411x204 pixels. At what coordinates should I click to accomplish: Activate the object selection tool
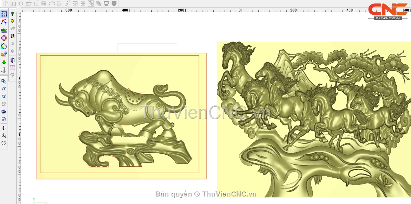pyautogui.click(x=4, y=14)
